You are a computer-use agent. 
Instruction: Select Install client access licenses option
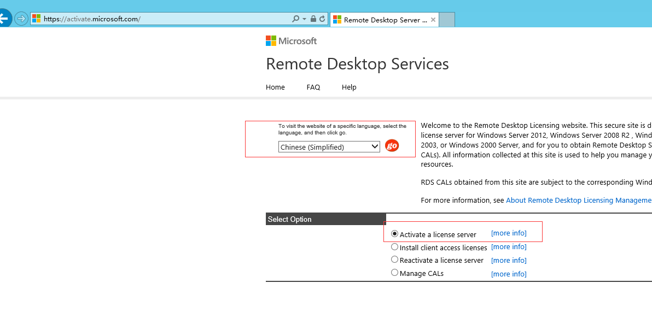[x=395, y=247]
